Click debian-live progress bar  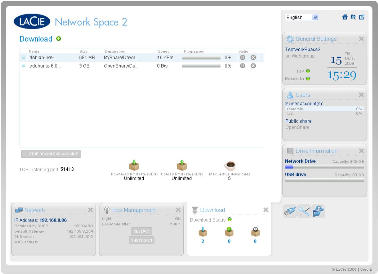[x=201, y=58]
